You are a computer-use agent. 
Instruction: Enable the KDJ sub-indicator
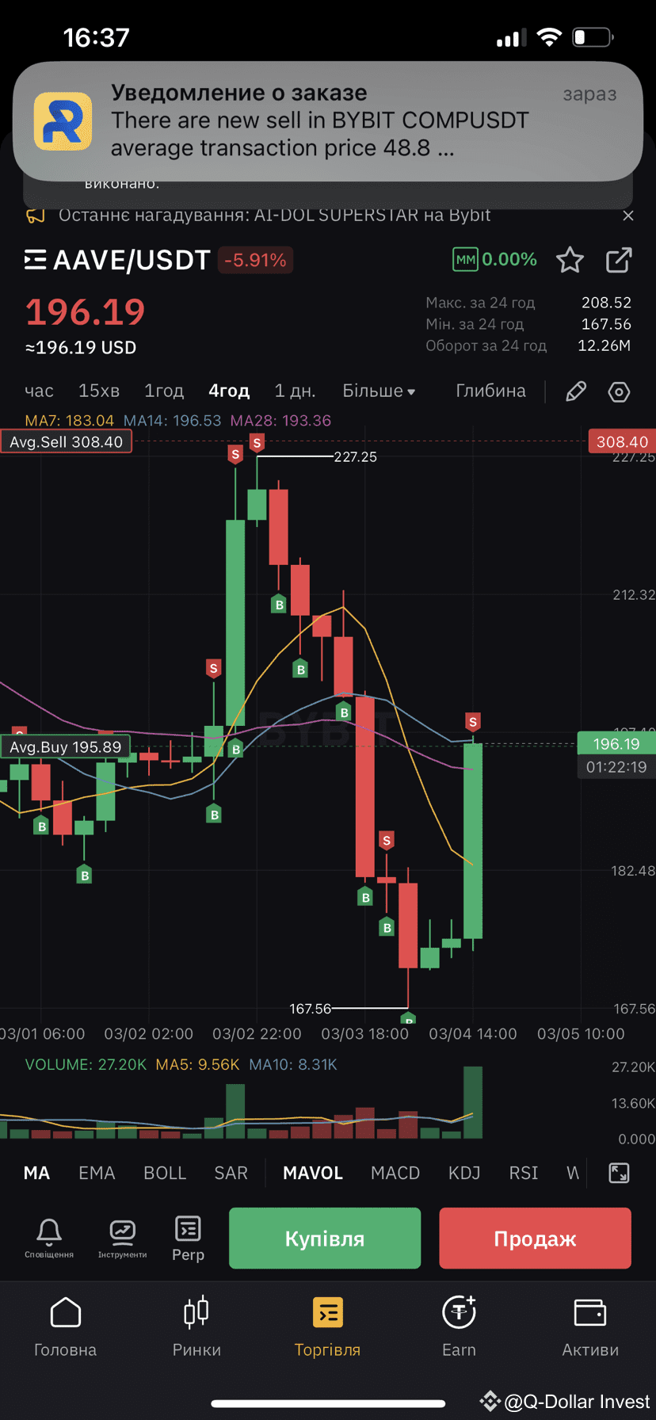click(x=464, y=1173)
